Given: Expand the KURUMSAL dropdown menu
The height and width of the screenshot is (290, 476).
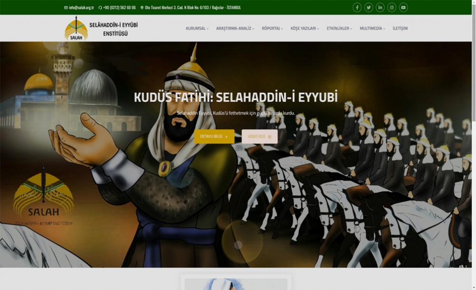Looking at the screenshot, I should [197, 28].
